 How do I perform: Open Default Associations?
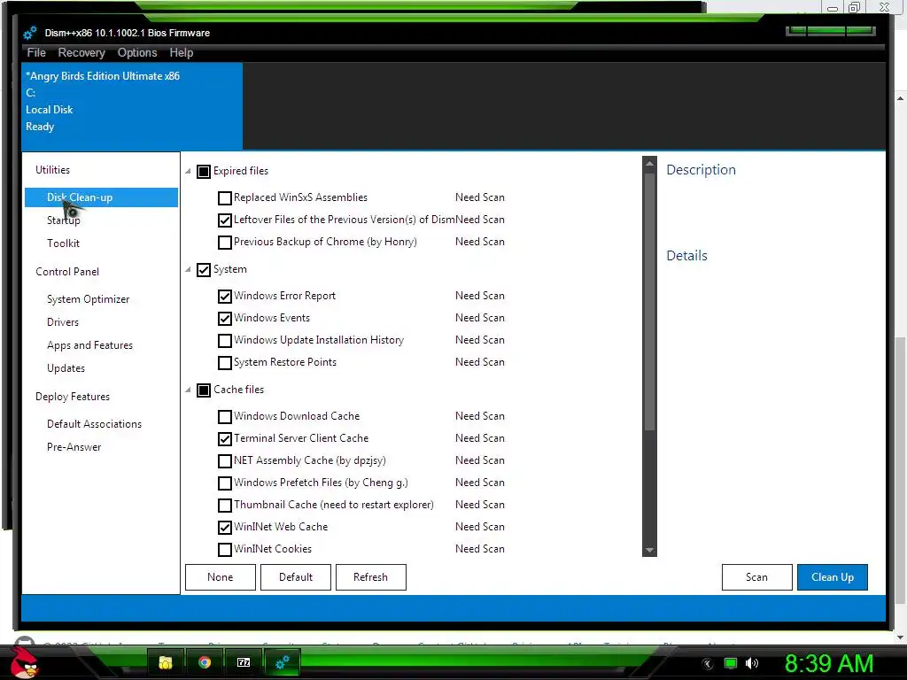pyautogui.click(x=94, y=424)
